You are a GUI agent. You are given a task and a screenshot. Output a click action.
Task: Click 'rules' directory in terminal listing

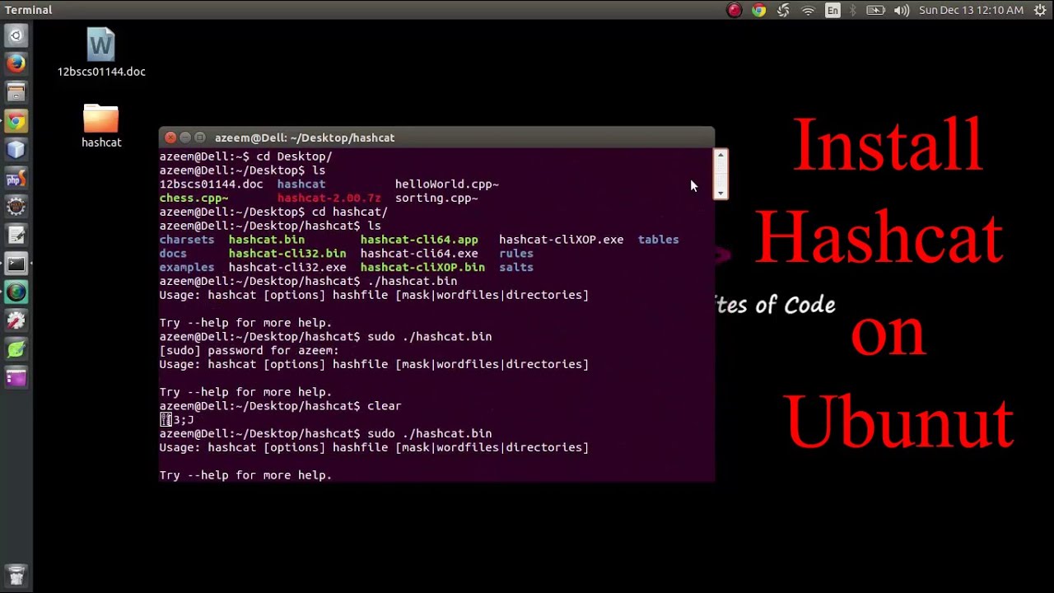tap(516, 254)
